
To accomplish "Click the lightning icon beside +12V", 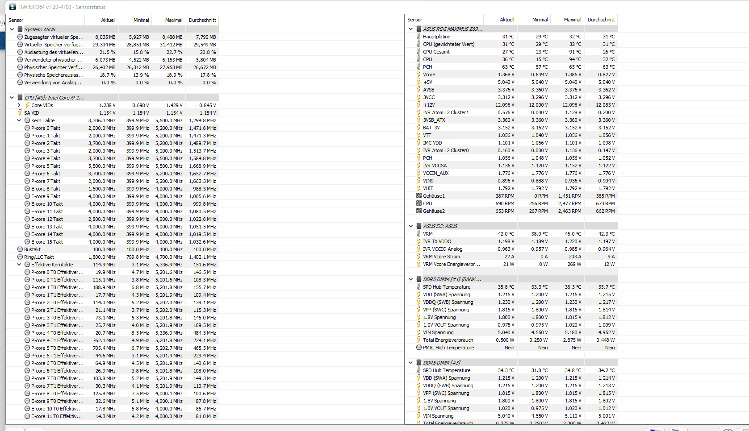I will point(418,105).
